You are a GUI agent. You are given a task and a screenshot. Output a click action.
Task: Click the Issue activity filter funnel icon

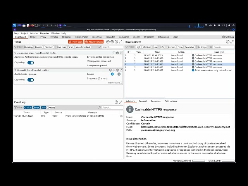pos(127,47)
